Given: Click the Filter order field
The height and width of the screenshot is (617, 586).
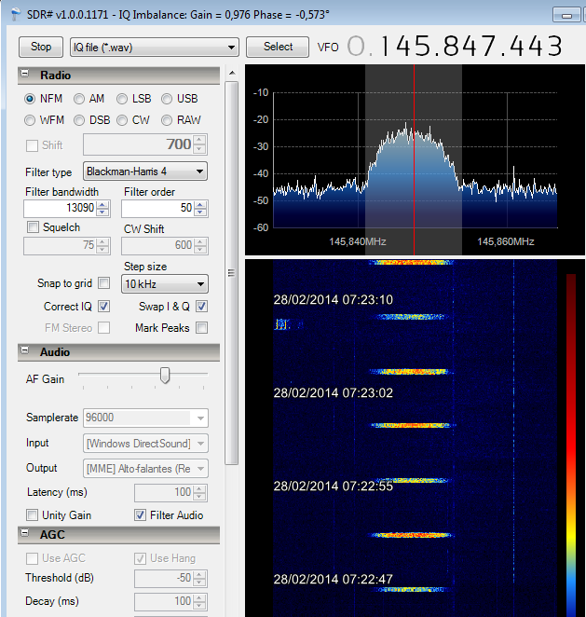Looking at the screenshot, I should (x=157, y=208).
